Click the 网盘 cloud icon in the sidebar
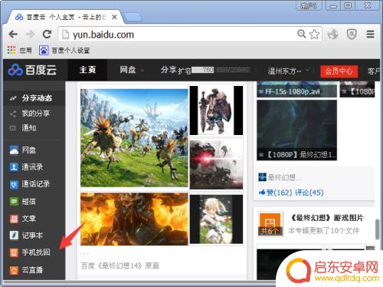This screenshot has width=383, height=287. coord(14,150)
